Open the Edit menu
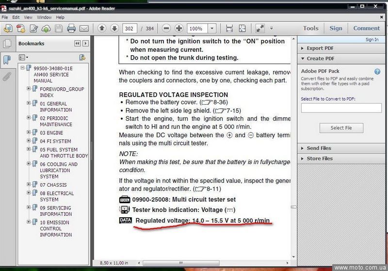Screen dimensions: 388x271 click(x=16, y=17)
